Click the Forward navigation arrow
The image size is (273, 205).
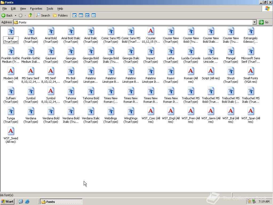[20, 15]
